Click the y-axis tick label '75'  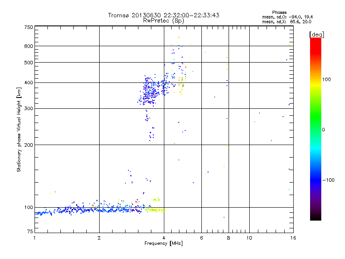pos(30,231)
